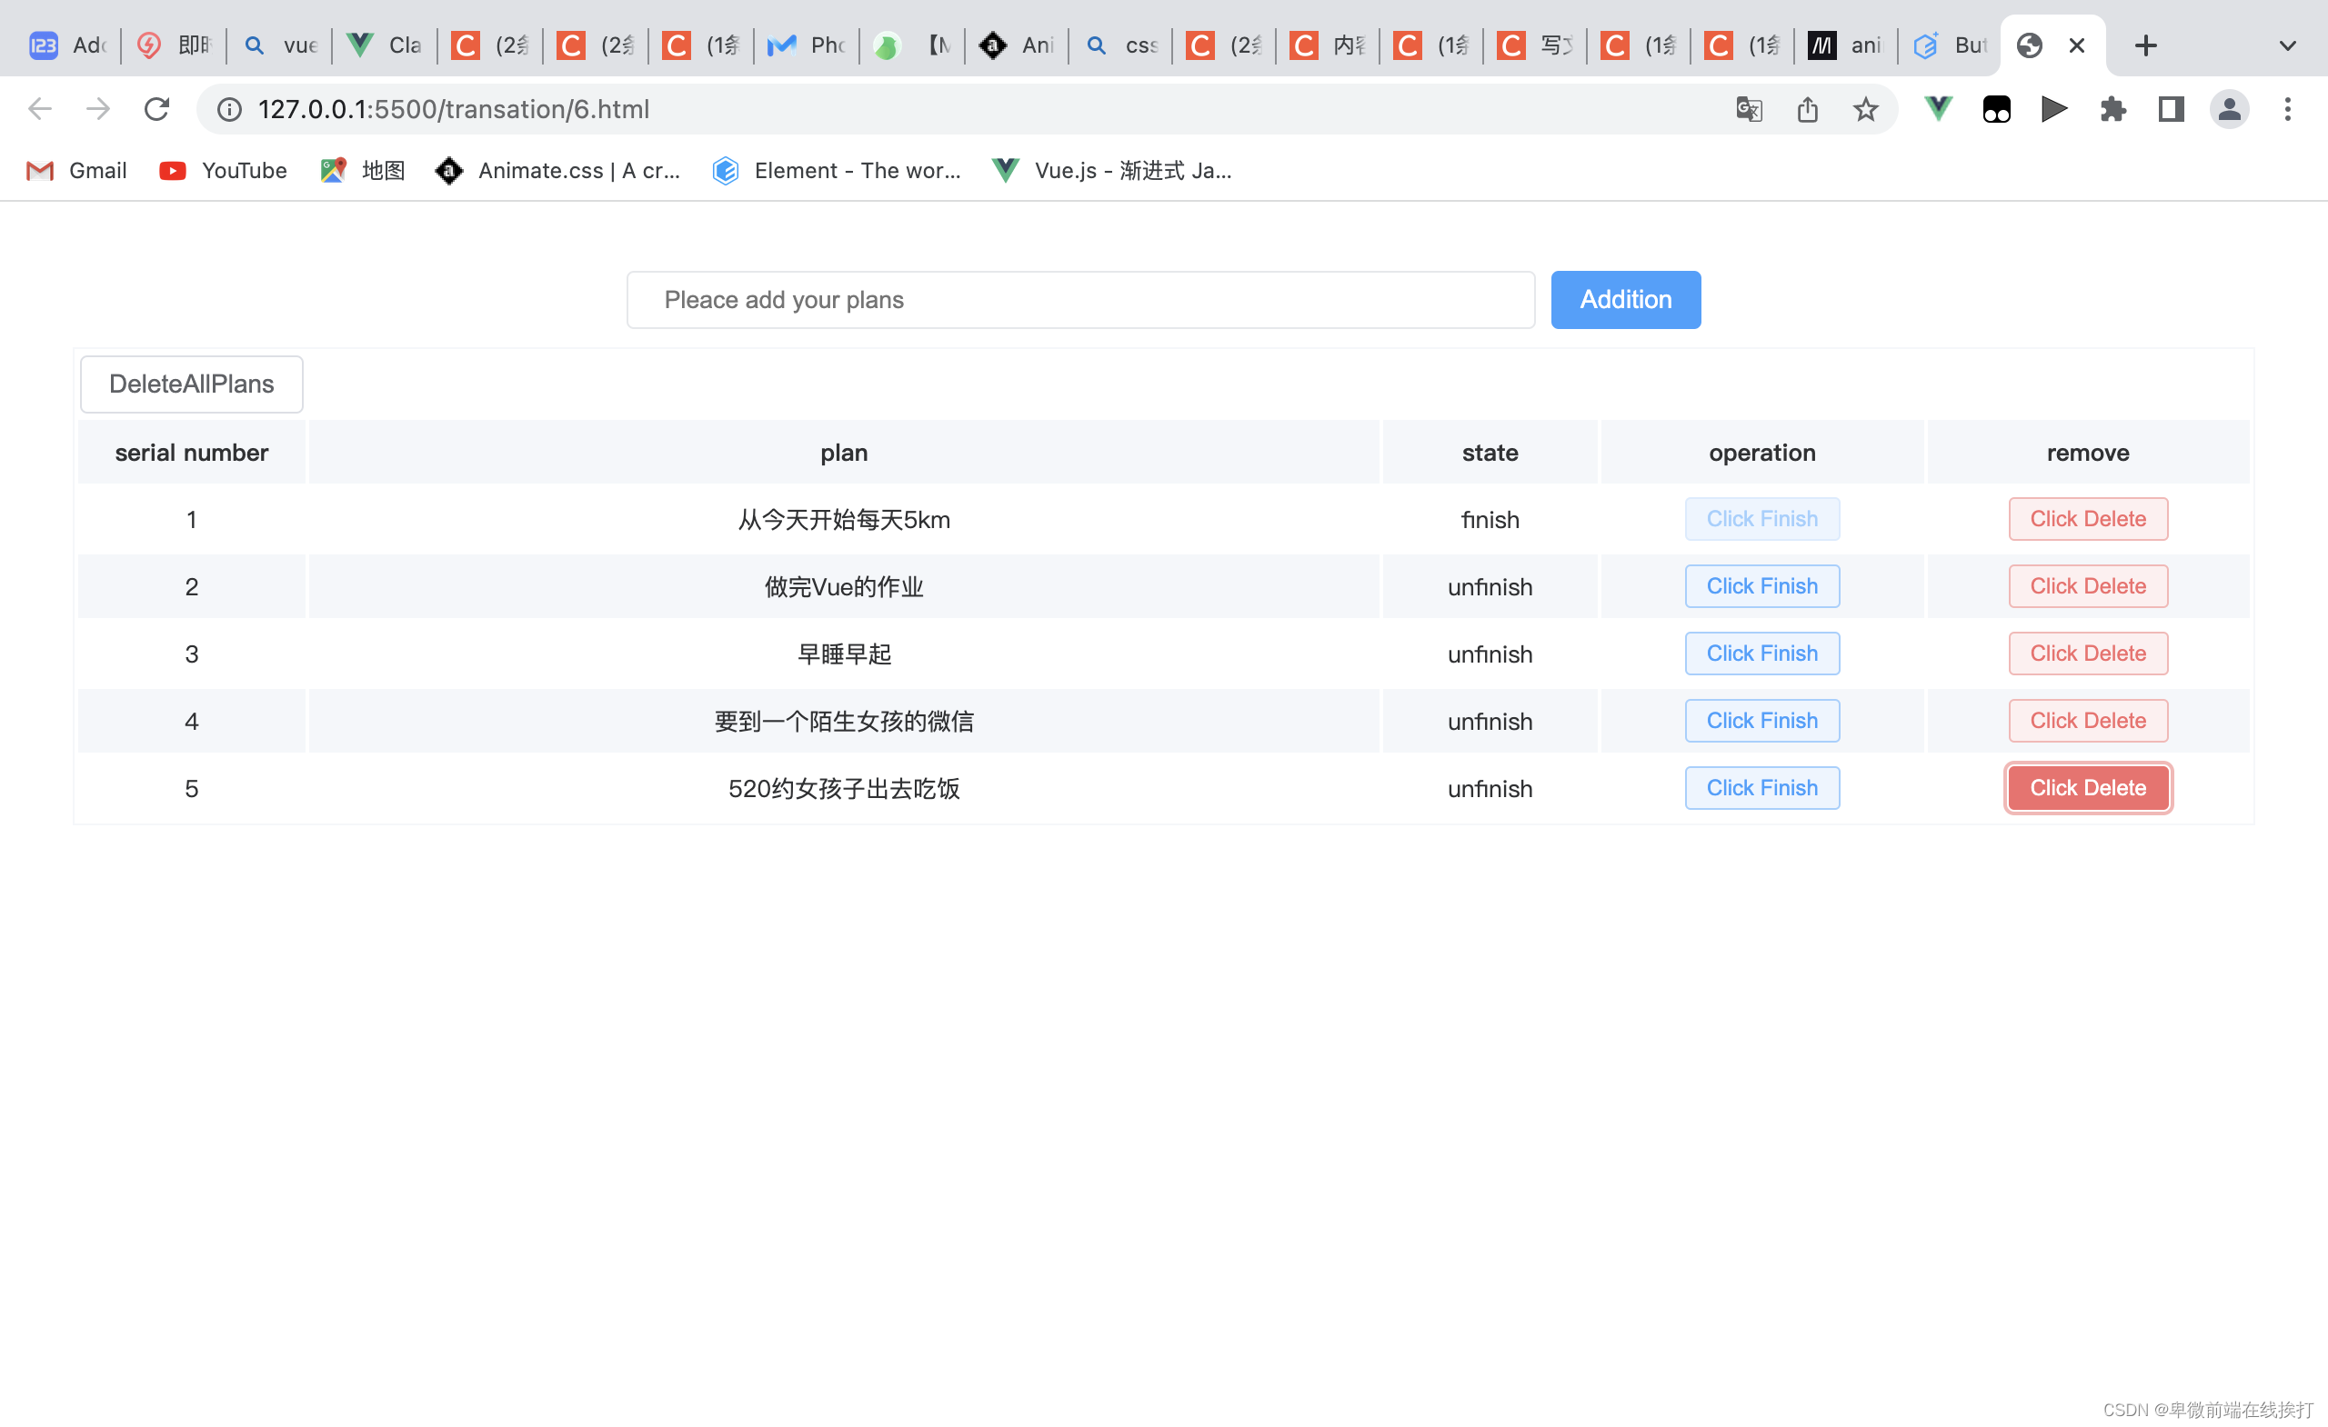Click the Extensions puzzle piece icon
The image size is (2328, 1427).
click(2113, 110)
